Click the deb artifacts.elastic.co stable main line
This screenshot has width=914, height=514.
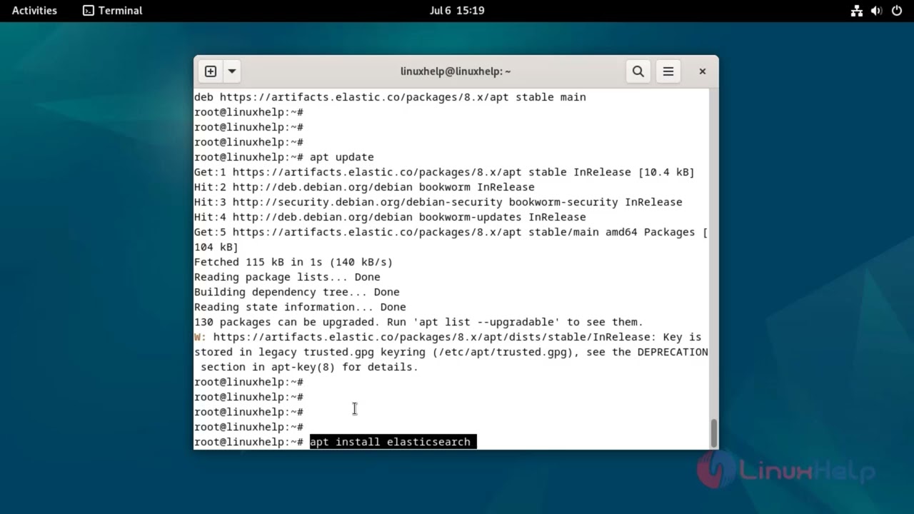pos(390,97)
